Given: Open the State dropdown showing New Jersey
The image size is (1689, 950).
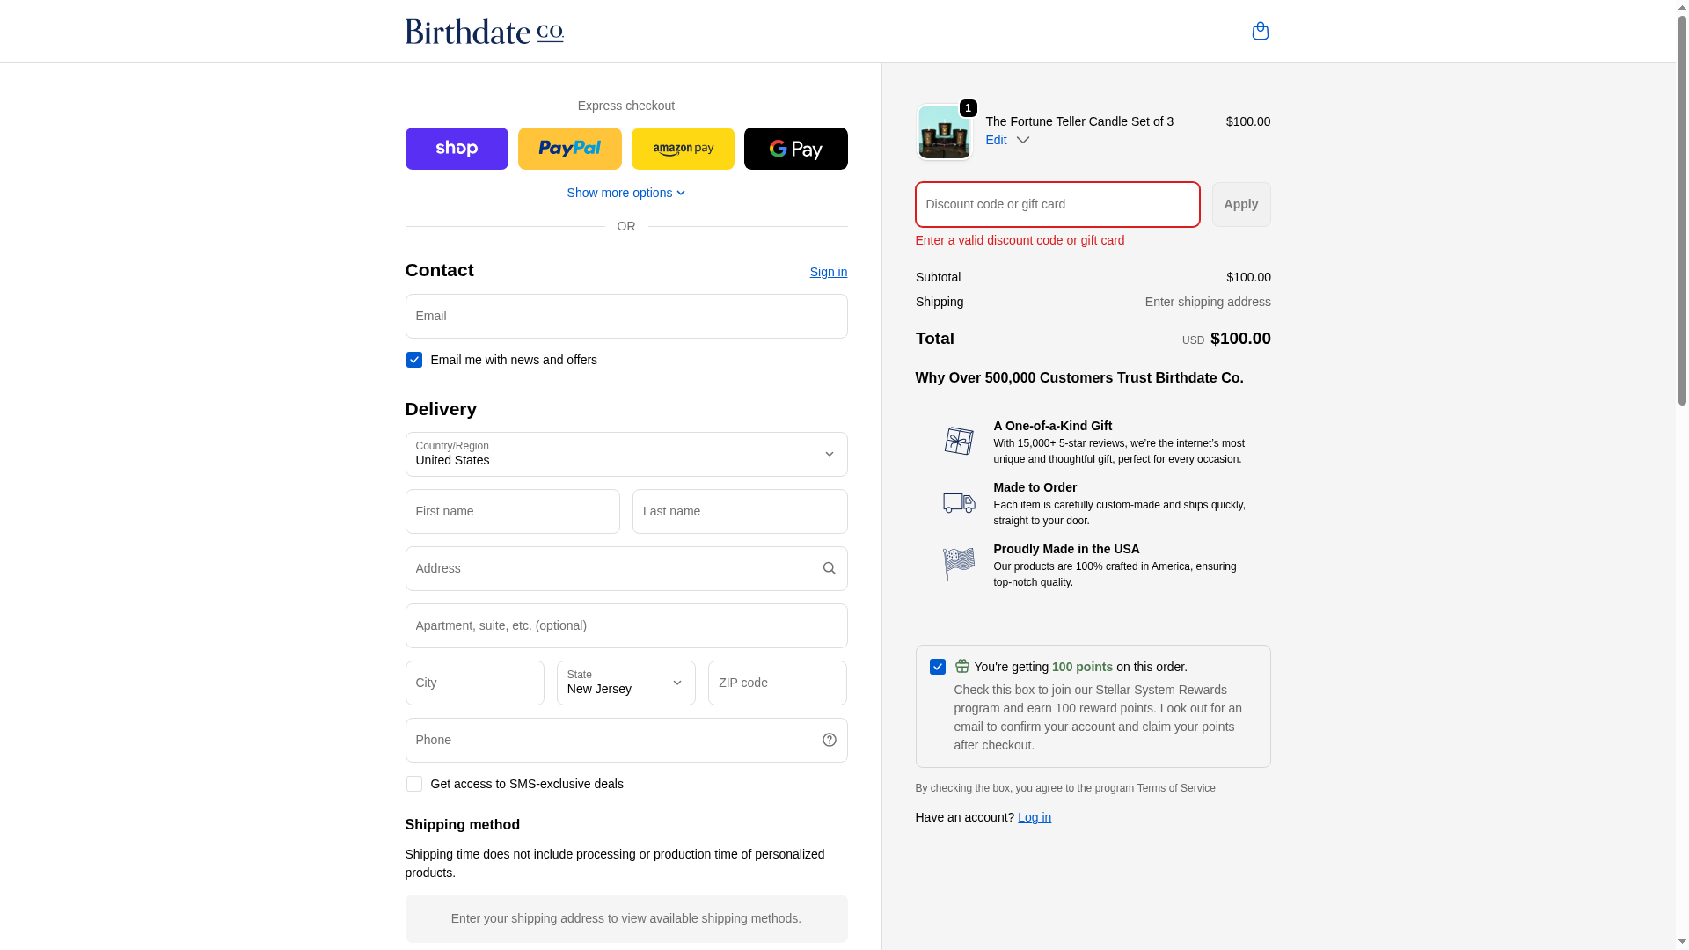Looking at the screenshot, I should 625,683.
